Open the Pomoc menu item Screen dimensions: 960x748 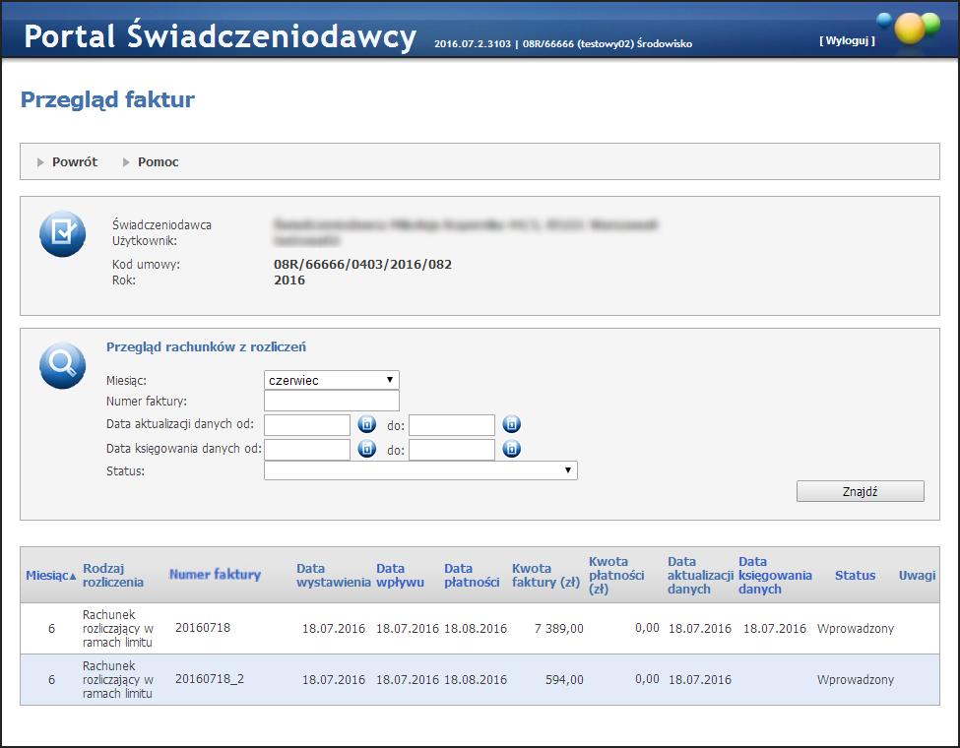click(158, 162)
